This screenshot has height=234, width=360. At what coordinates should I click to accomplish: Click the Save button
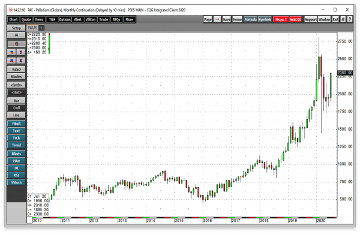pos(227,20)
